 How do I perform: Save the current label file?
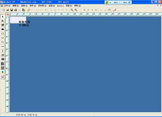(12, 10)
